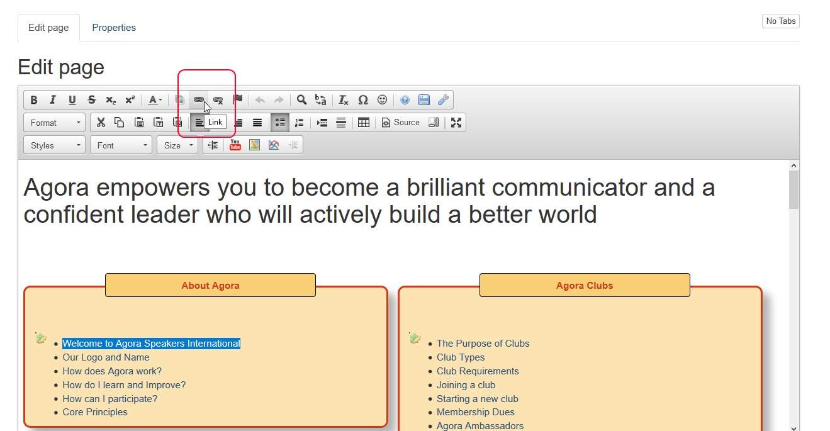This screenshot has height=431, width=830.
Task: Toggle bold formatting
Action: click(x=34, y=100)
